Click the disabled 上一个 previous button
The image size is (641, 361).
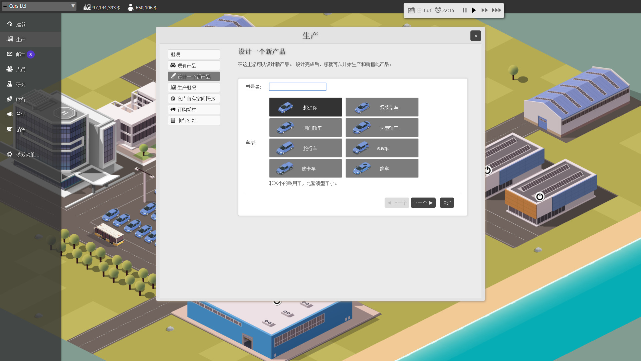click(397, 203)
